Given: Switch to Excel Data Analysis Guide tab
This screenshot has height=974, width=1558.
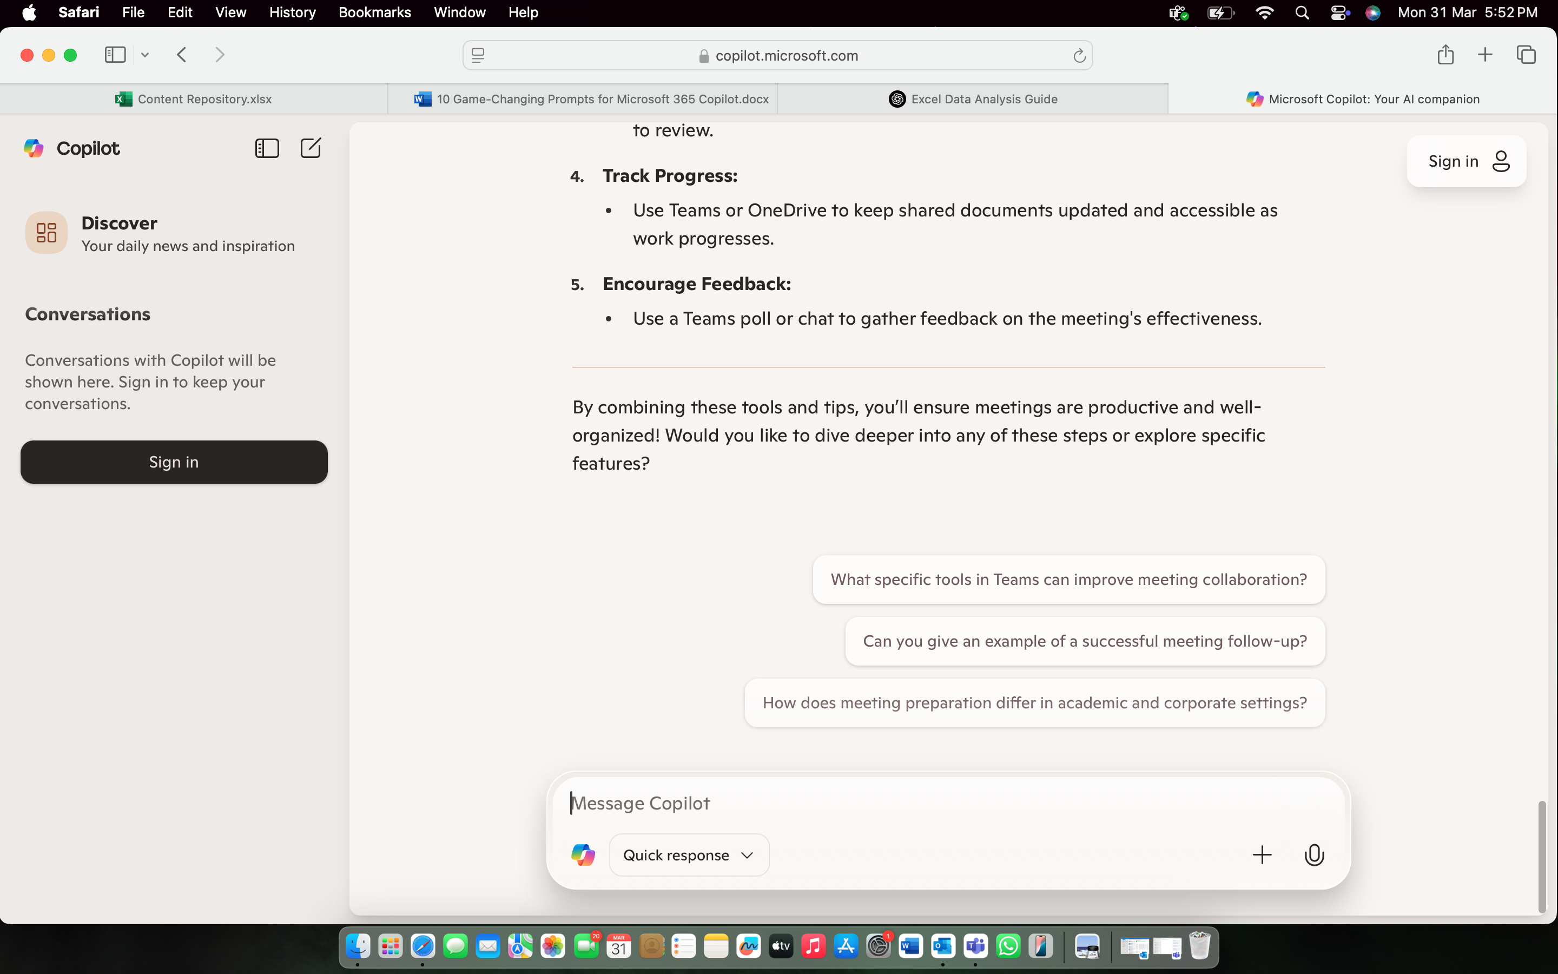Looking at the screenshot, I should (x=973, y=98).
